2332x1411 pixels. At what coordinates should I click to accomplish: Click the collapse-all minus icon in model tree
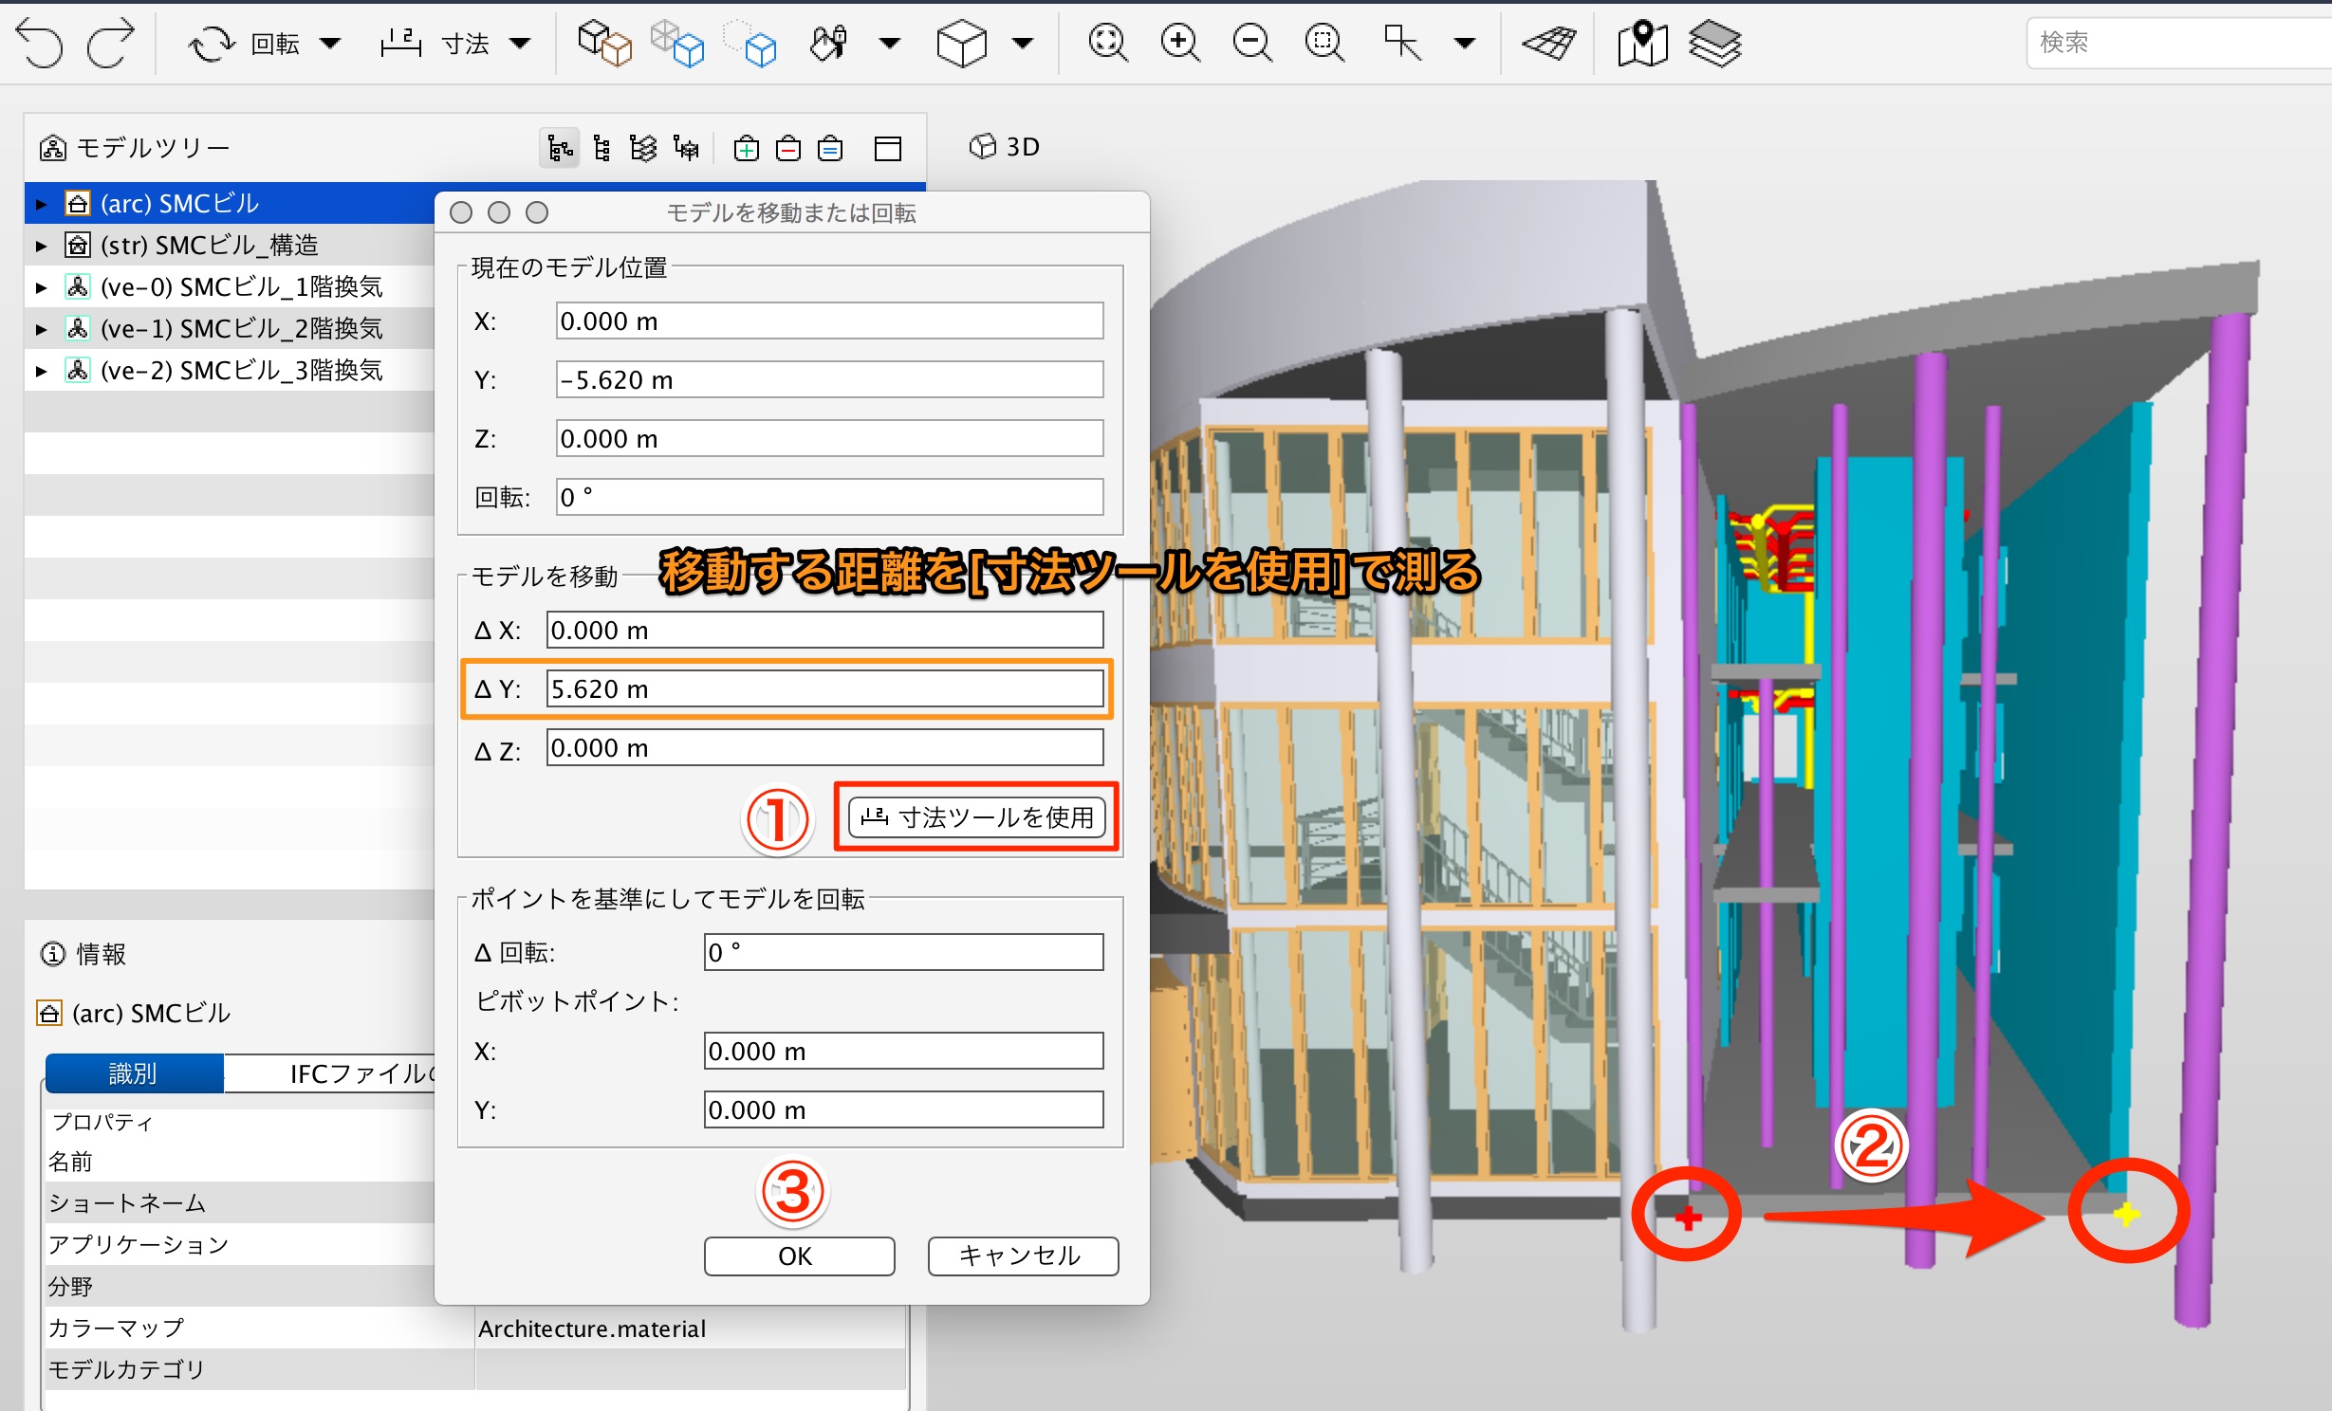(788, 149)
